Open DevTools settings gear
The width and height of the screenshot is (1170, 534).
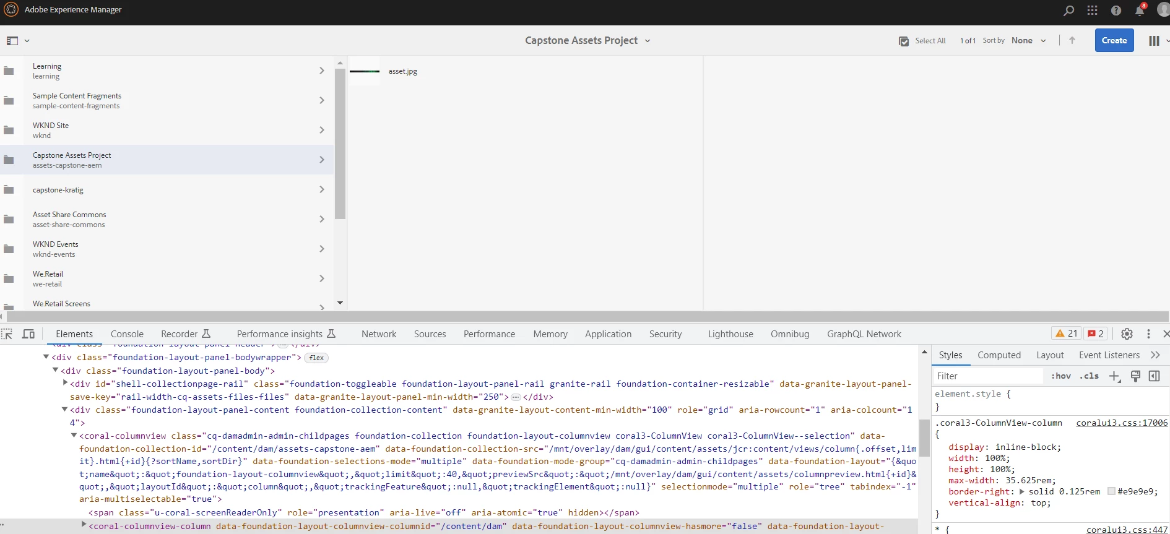(1127, 334)
